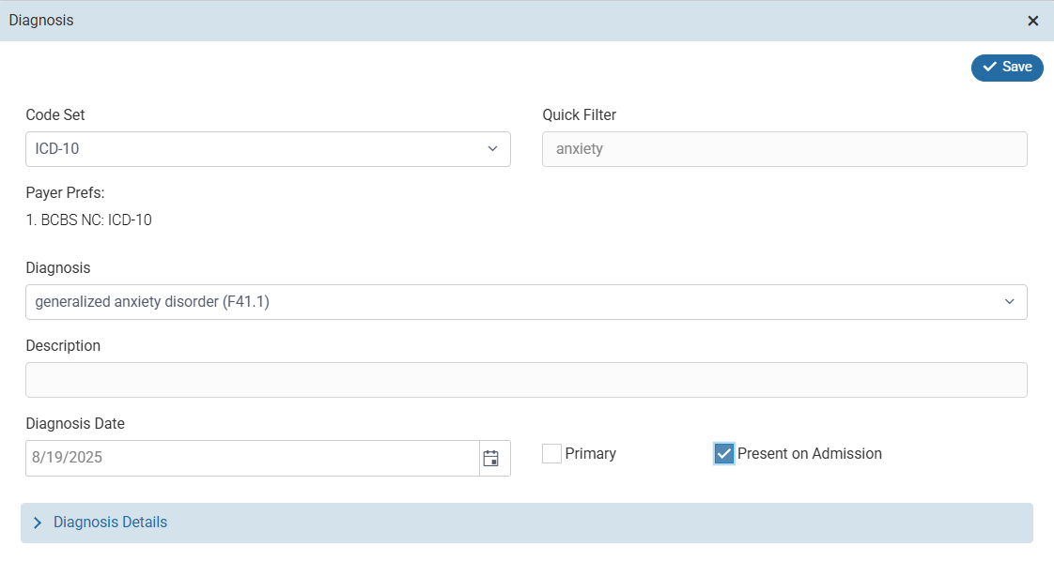The image size is (1054, 561).
Task: Toggle the Primary diagnosis flag off and on
Action: [x=551, y=453]
